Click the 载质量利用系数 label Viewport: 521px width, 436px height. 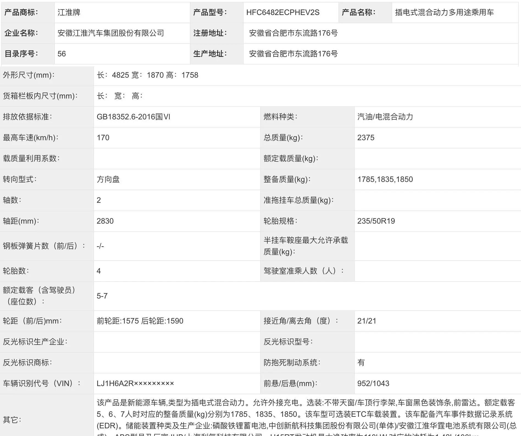(31, 159)
